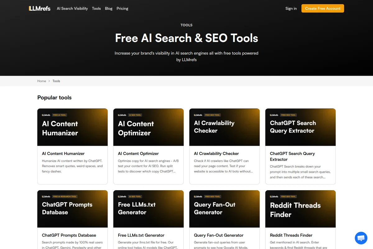The height and width of the screenshot is (249, 373).
Task: Open the AI Content Optimizer tool
Action: coord(138,153)
